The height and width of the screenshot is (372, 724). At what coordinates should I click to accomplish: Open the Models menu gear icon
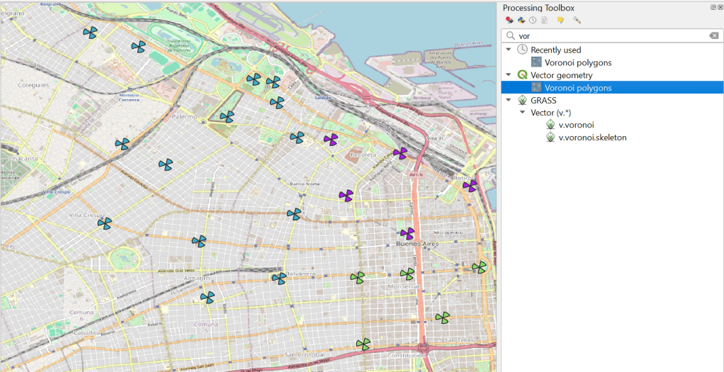point(509,21)
